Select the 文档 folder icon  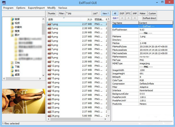tap(12, 63)
